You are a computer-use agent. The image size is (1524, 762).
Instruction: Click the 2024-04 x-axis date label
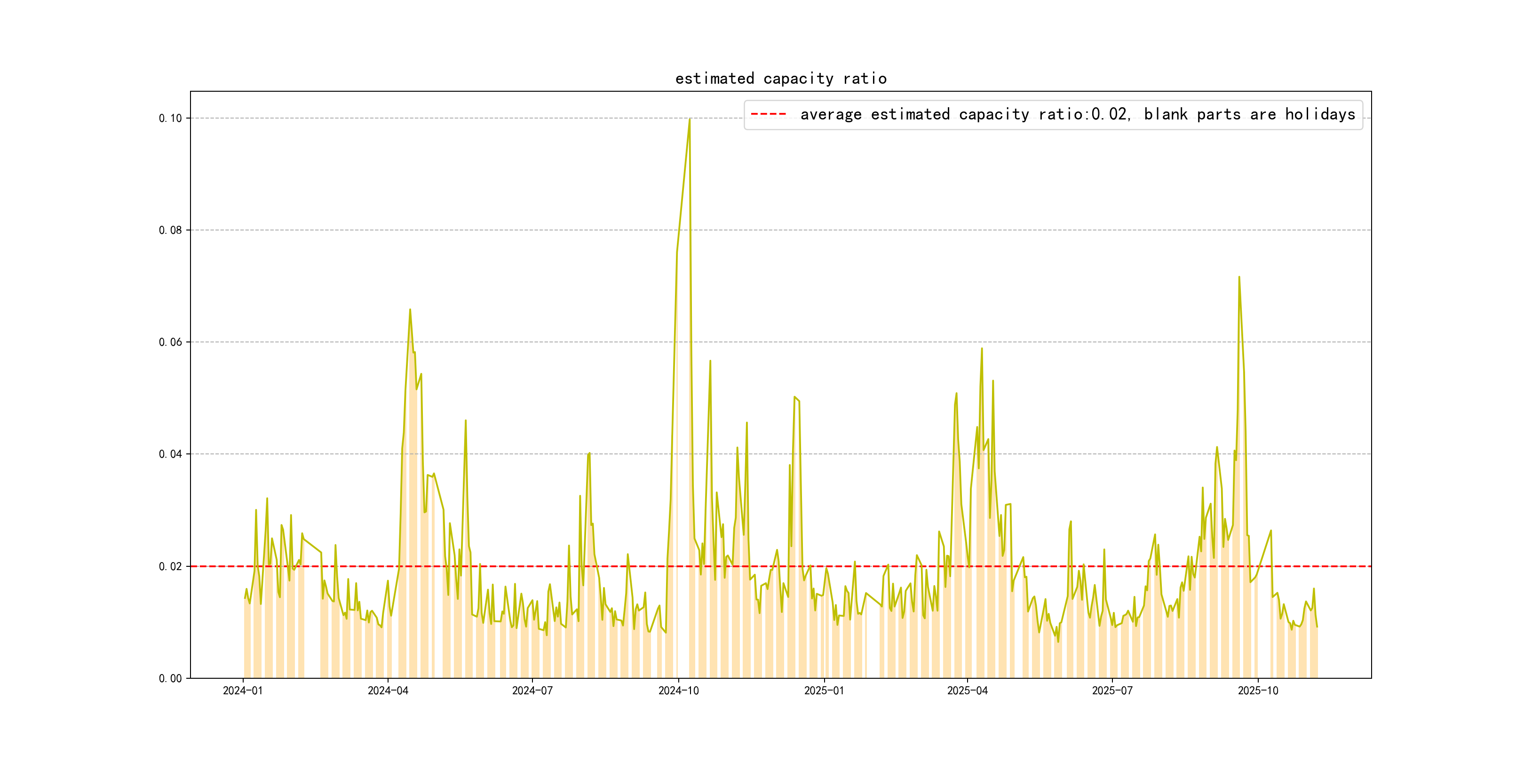click(x=388, y=691)
